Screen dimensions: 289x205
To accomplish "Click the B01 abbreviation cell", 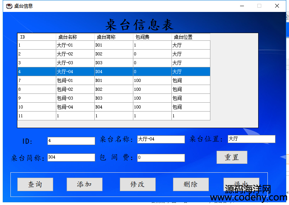I will point(114,80).
